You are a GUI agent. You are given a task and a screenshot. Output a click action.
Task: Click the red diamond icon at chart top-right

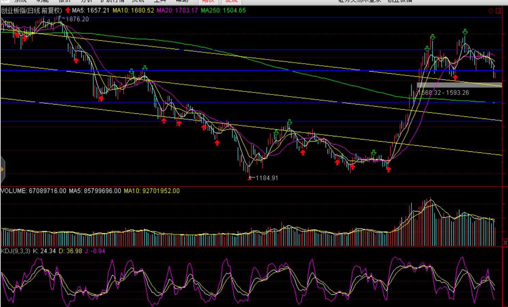[491, 11]
